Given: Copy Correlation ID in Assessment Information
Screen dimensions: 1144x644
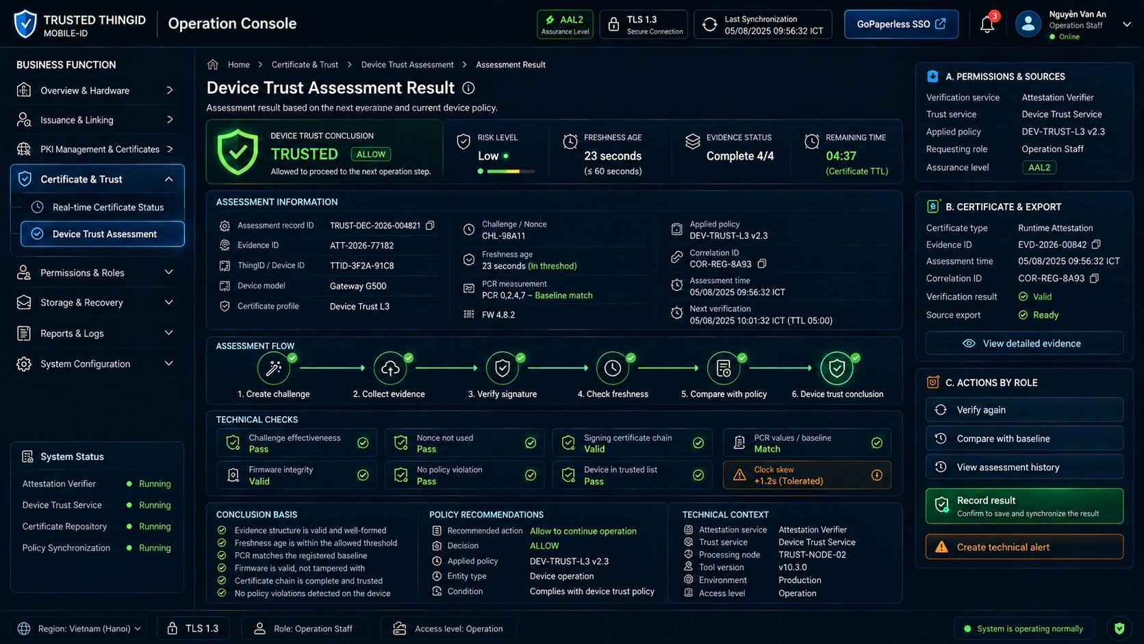Looking at the screenshot, I should (x=762, y=263).
